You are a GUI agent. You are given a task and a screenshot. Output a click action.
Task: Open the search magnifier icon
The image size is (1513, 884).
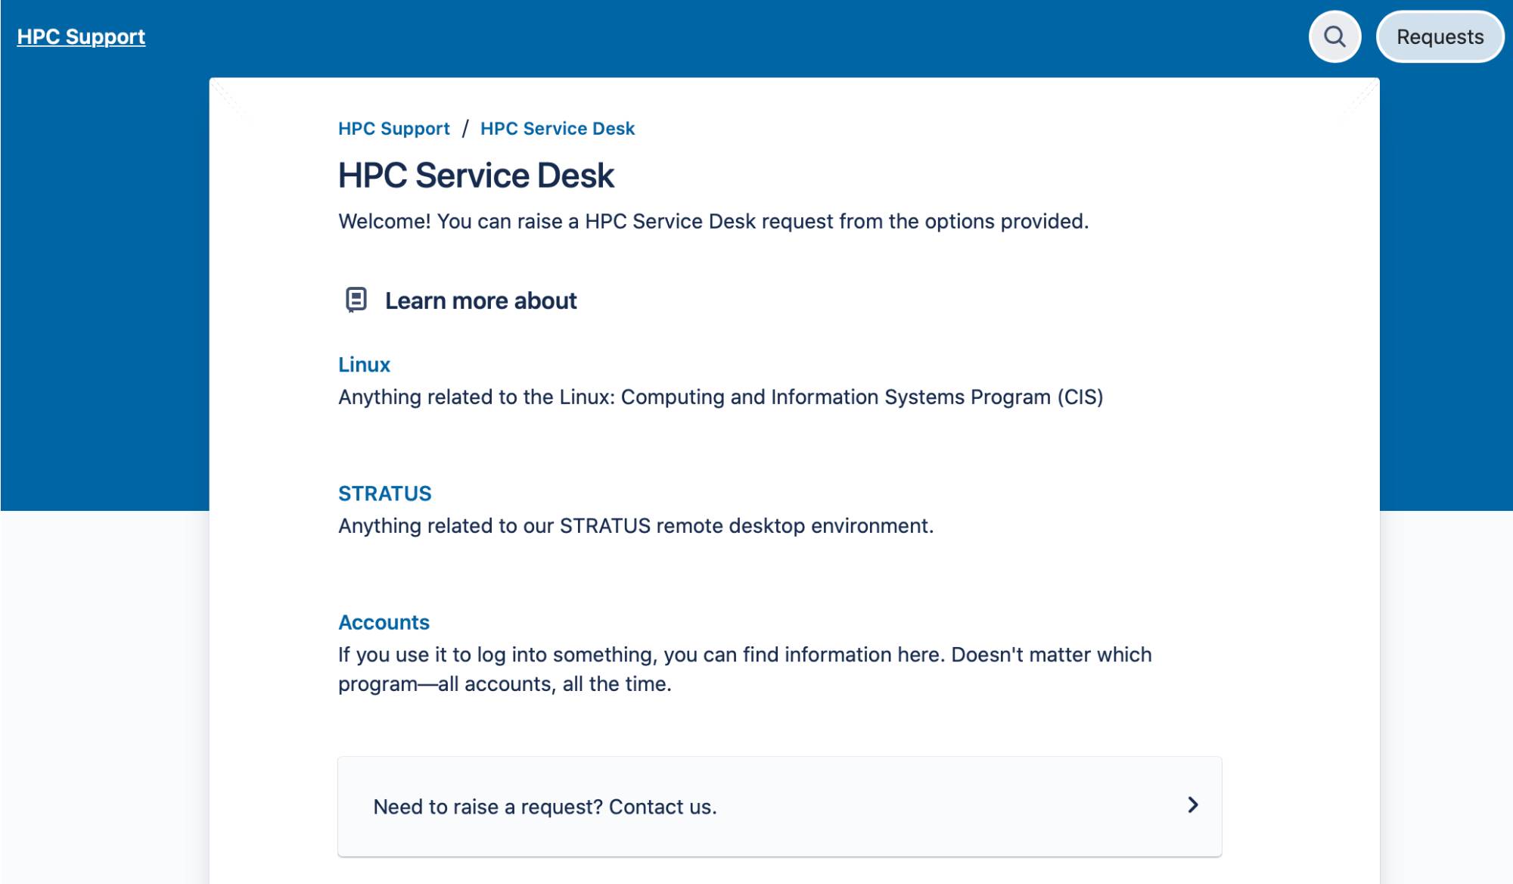[x=1334, y=36]
